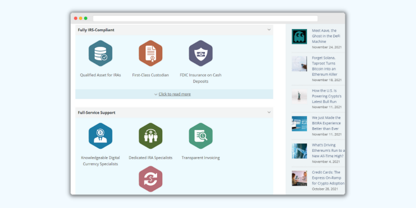Collapse the Full-Service Support section chevron
Screen dimensions: 416x208
(x=269, y=112)
